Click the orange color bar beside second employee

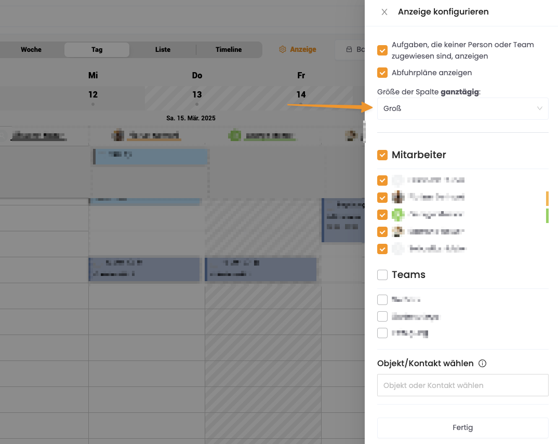547,199
